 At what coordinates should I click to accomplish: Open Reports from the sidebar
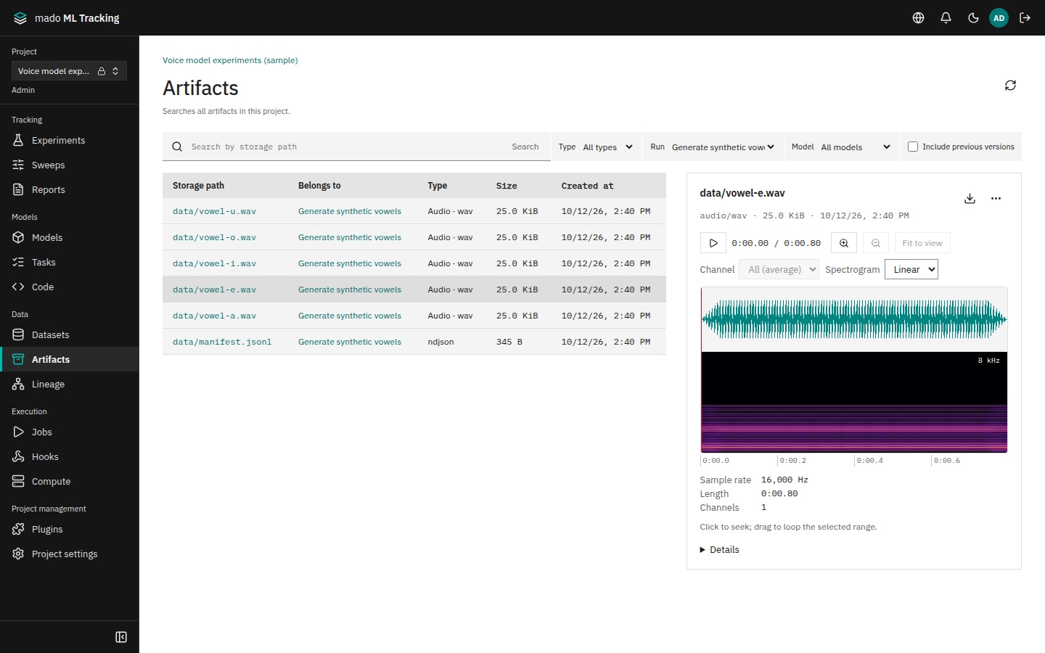(70, 190)
